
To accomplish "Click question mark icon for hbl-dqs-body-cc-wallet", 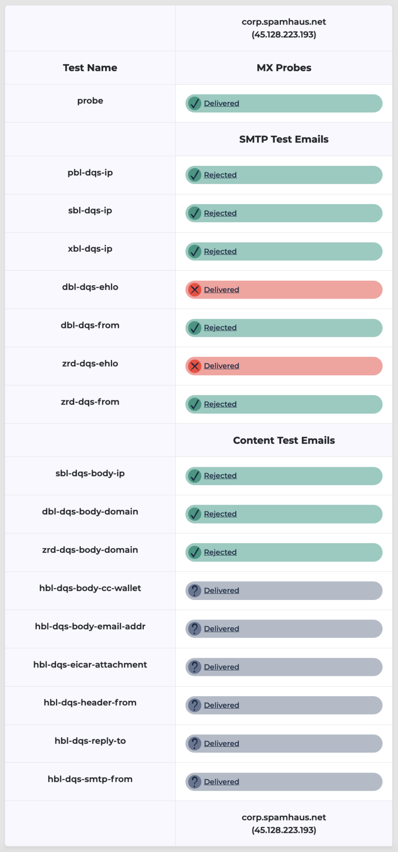I will click(x=194, y=591).
